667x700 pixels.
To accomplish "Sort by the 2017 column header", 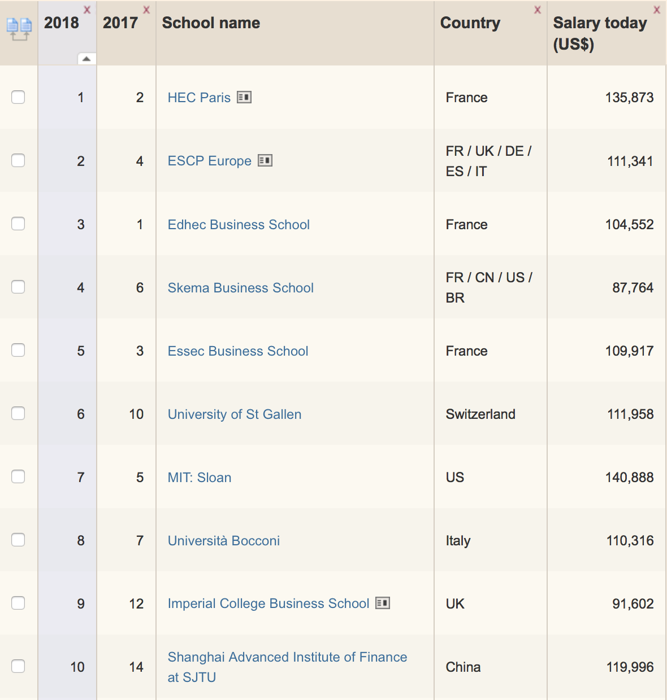I will 120,23.
